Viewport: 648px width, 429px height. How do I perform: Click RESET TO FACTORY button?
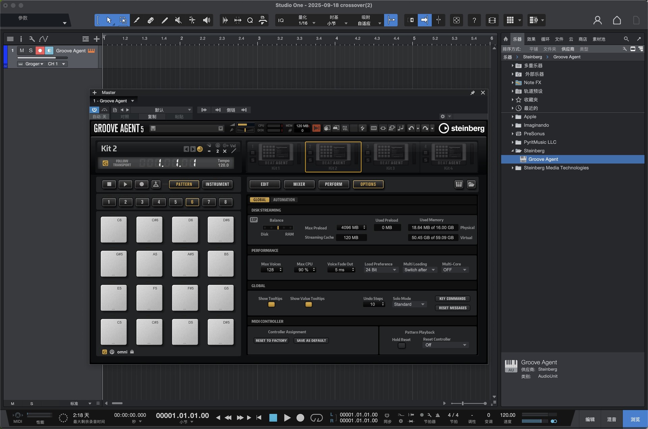(271, 341)
